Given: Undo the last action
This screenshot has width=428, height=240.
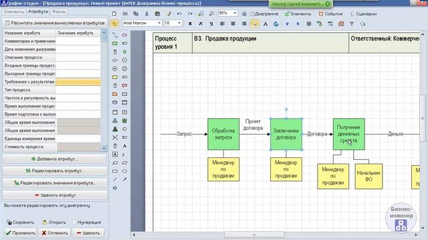Looking at the screenshot, I should coord(179,13).
